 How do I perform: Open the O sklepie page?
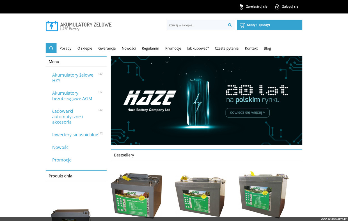[x=85, y=48]
